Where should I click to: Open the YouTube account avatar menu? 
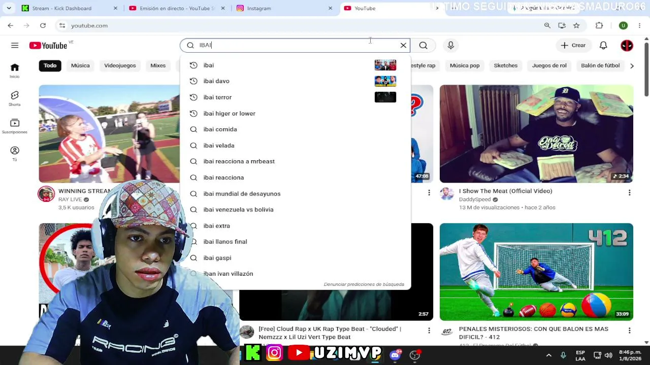coord(627,46)
